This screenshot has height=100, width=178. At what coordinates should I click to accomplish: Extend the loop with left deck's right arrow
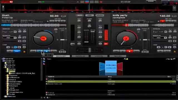pyautogui.click(x=19, y=47)
